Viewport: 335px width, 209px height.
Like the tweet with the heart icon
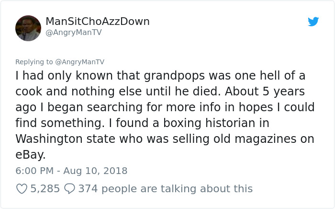pos(22,189)
